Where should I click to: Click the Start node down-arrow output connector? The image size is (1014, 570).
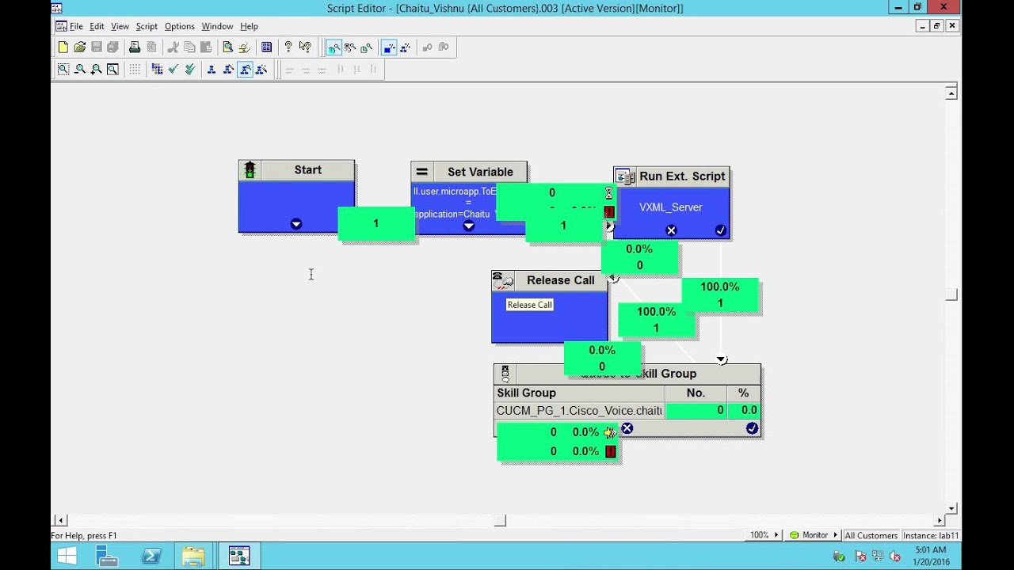pyautogui.click(x=295, y=224)
